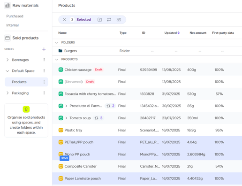Click the Paper Laminate pouch packaging icon
242x186 pixels.
pos(61,178)
